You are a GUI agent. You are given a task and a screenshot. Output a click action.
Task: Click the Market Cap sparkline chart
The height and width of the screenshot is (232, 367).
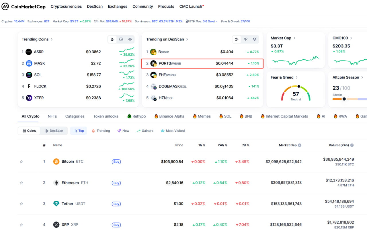[x=296, y=60]
